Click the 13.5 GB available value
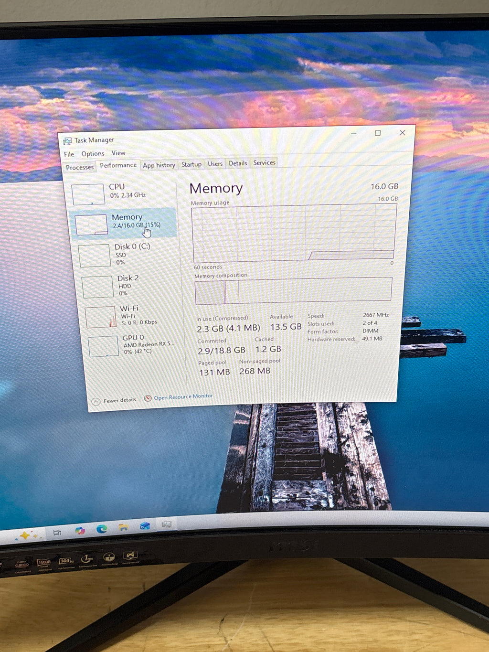489x652 pixels. [x=286, y=327]
